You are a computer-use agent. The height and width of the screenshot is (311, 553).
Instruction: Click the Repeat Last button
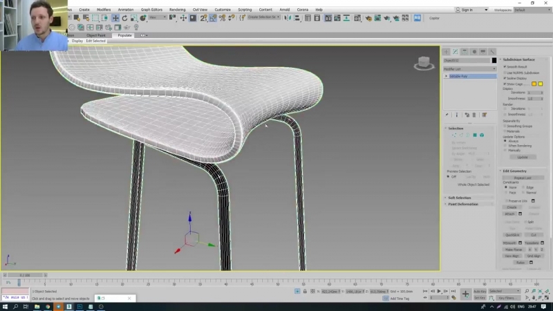click(523, 178)
